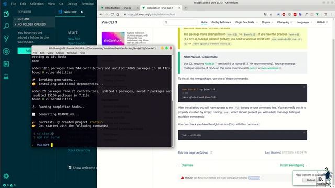Screen dimensions: 335x188
Task: Click Edit this page on GitHub
Action: (195, 152)
